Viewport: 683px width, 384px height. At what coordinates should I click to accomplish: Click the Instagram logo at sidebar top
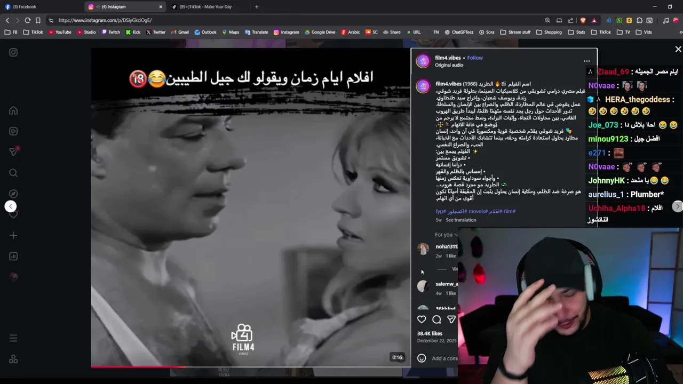[x=13, y=52]
